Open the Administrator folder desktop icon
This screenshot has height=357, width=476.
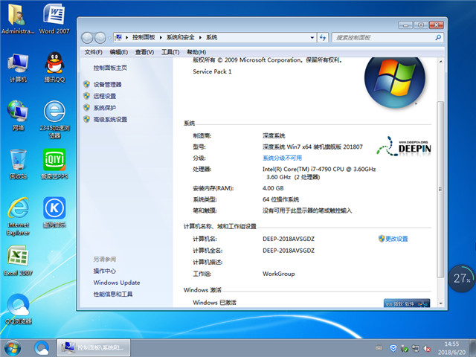point(18,19)
